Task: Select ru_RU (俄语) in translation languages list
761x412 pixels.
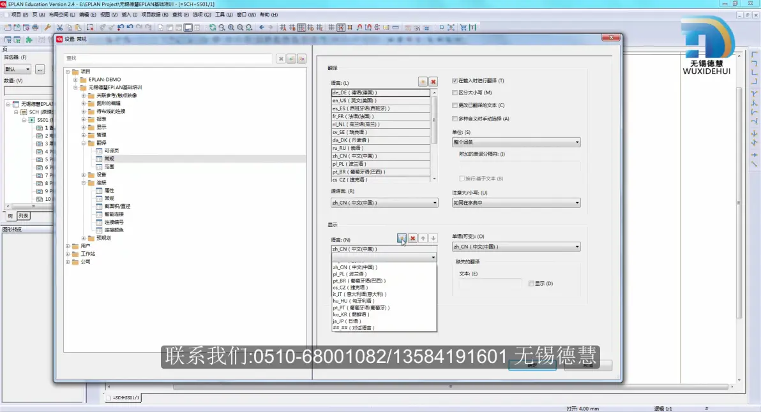Action: pyautogui.click(x=380, y=148)
